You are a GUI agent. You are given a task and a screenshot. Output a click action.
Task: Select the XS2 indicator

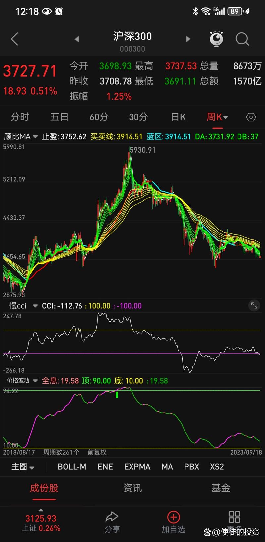tap(217, 467)
